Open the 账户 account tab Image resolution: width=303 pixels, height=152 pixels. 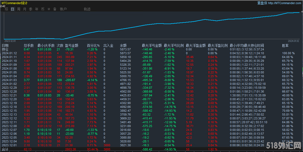63,9
